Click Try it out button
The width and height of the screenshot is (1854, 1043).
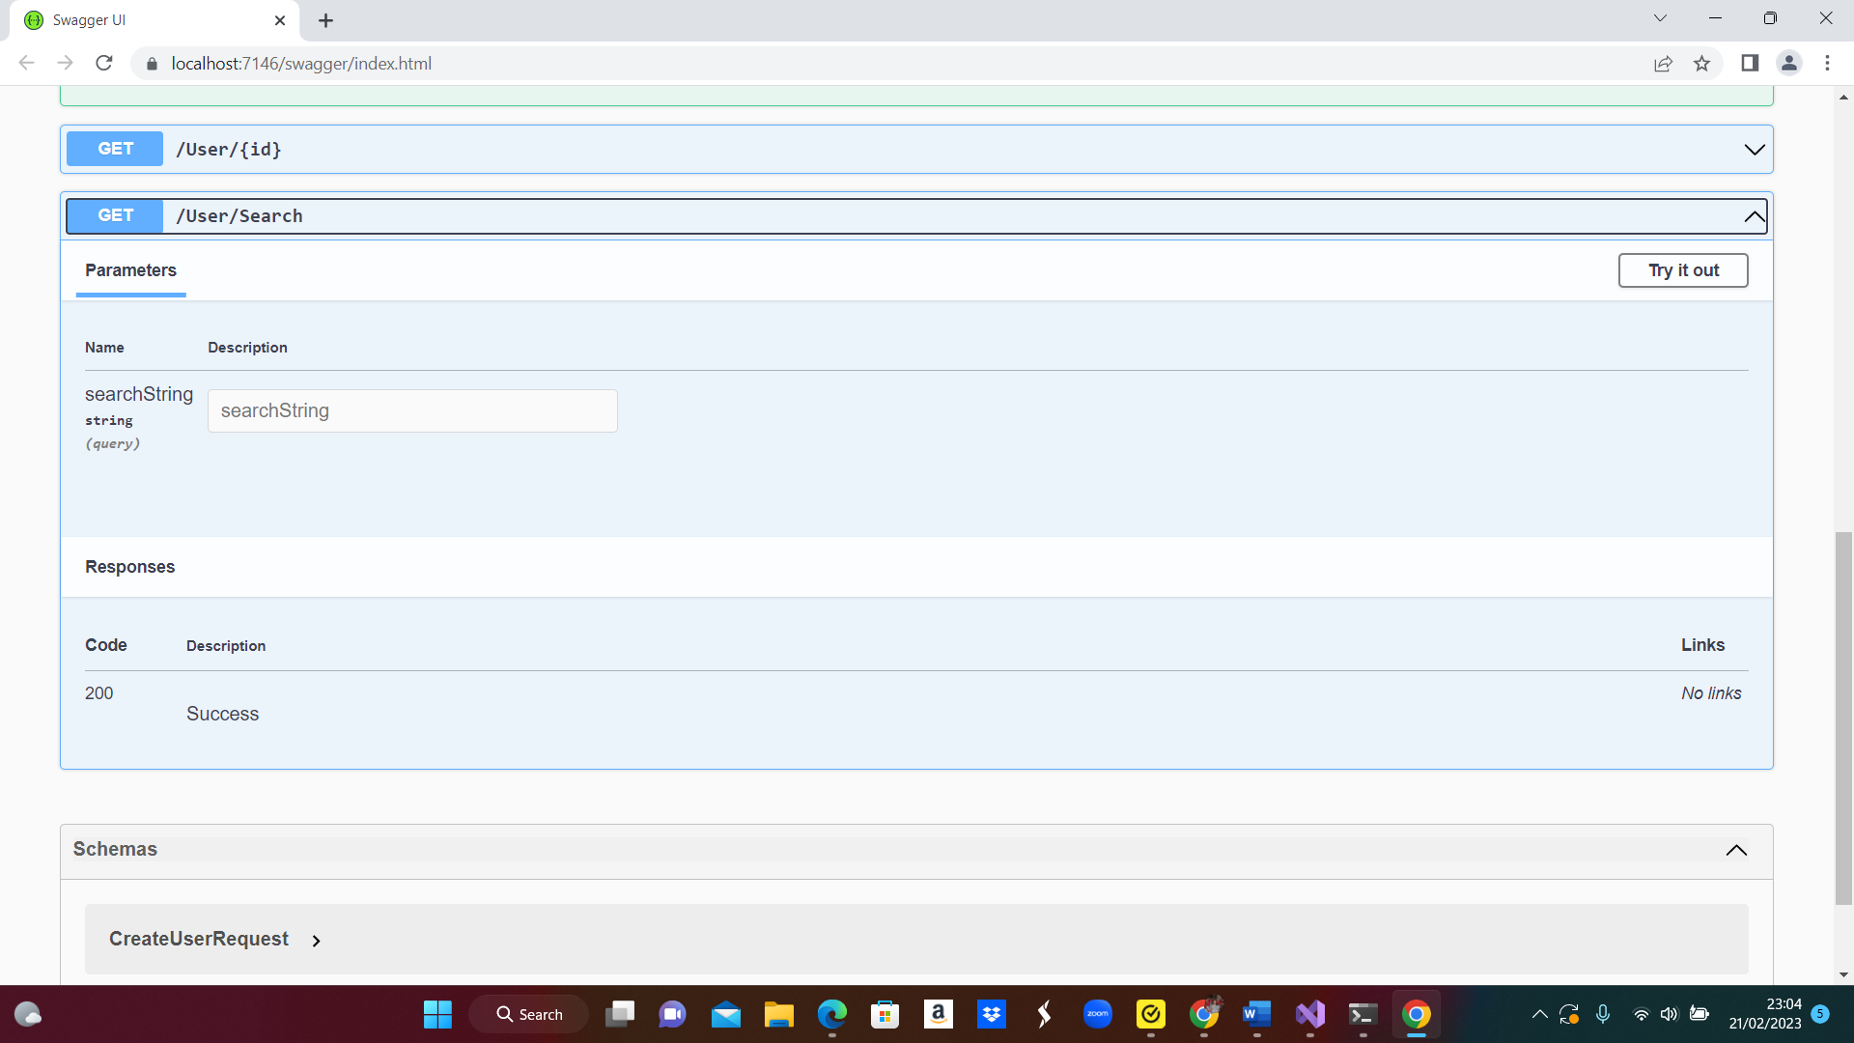tap(1683, 270)
